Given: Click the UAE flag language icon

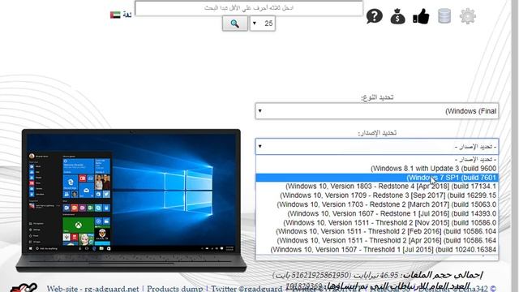Looking at the screenshot, I should point(115,15).
